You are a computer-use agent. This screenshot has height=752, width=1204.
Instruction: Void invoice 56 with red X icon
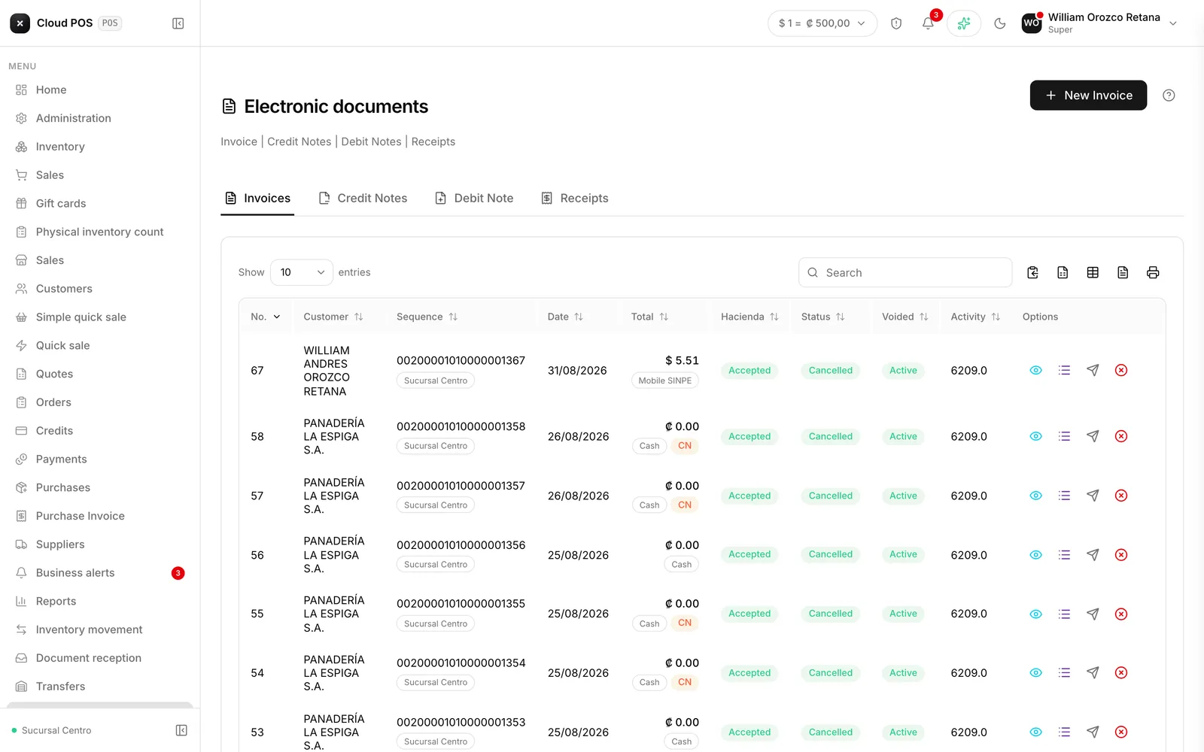1121,555
